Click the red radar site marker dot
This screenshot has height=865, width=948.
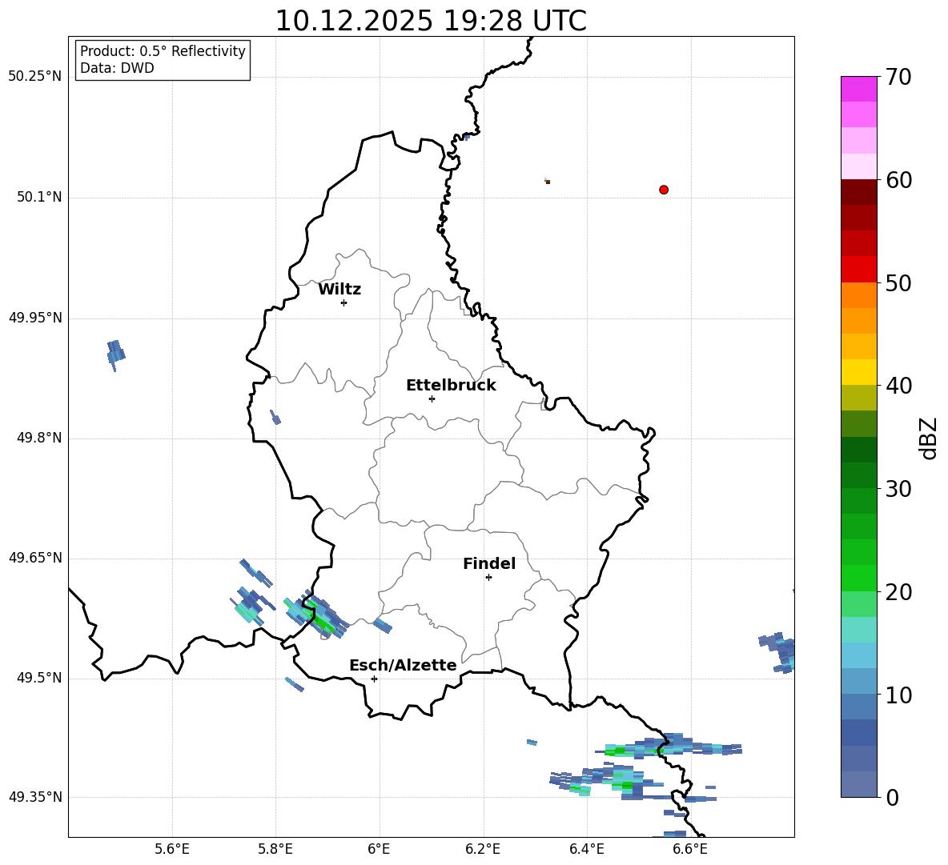pos(664,190)
